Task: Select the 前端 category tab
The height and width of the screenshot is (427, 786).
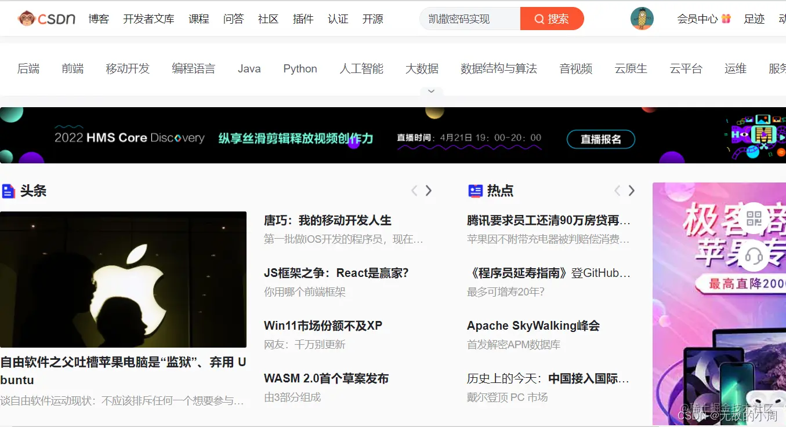Action: pos(73,68)
